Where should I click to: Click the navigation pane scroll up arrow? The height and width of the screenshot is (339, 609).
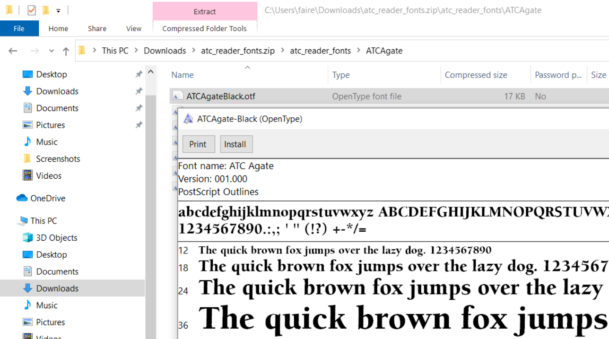(151, 72)
